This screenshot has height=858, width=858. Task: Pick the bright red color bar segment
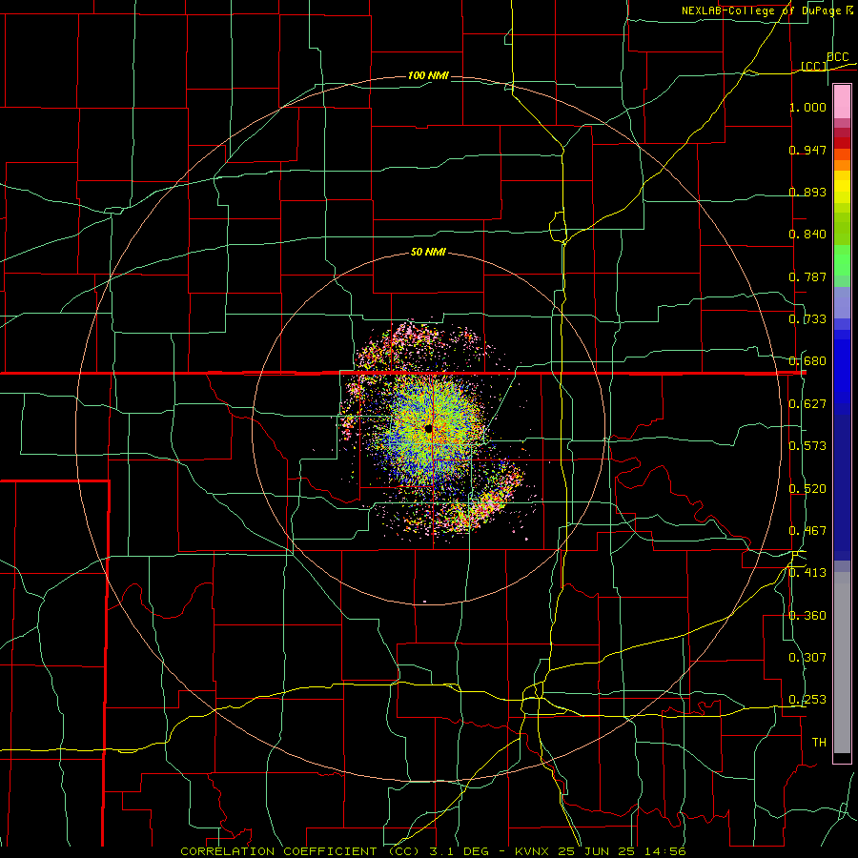point(842,143)
